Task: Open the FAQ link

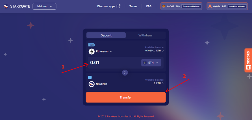Action: (x=149, y=6)
